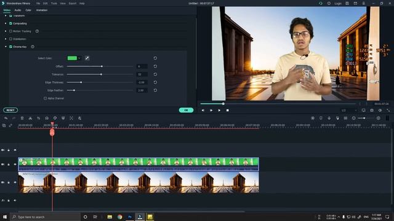
Task: Reset the Edge Thickness value
Action: coord(155,82)
